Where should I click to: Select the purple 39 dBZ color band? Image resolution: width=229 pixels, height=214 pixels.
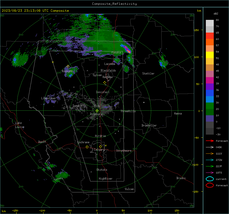tap(210, 87)
